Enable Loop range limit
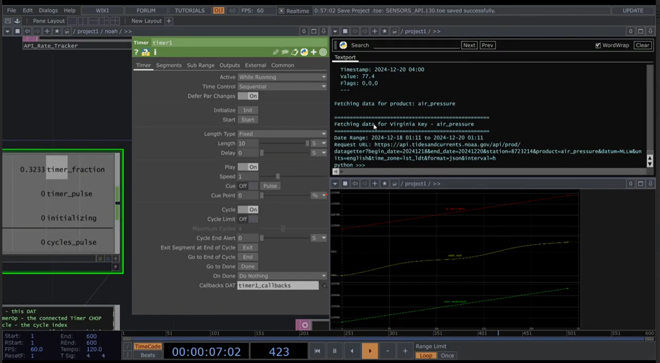Image resolution: width=660 pixels, height=363 pixels. (x=426, y=356)
